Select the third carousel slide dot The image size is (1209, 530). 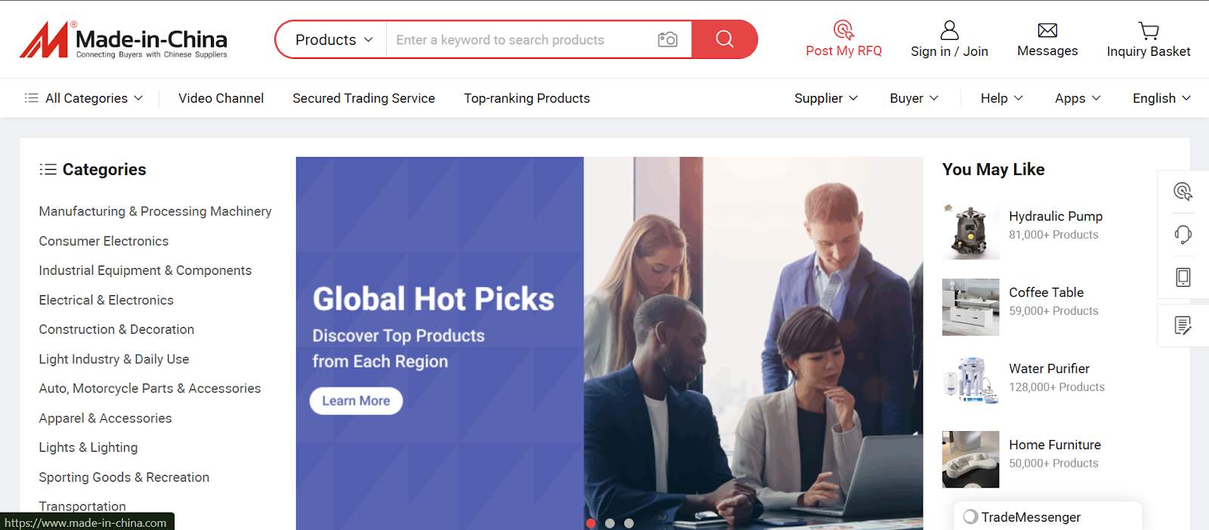pyautogui.click(x=629, y=523)
